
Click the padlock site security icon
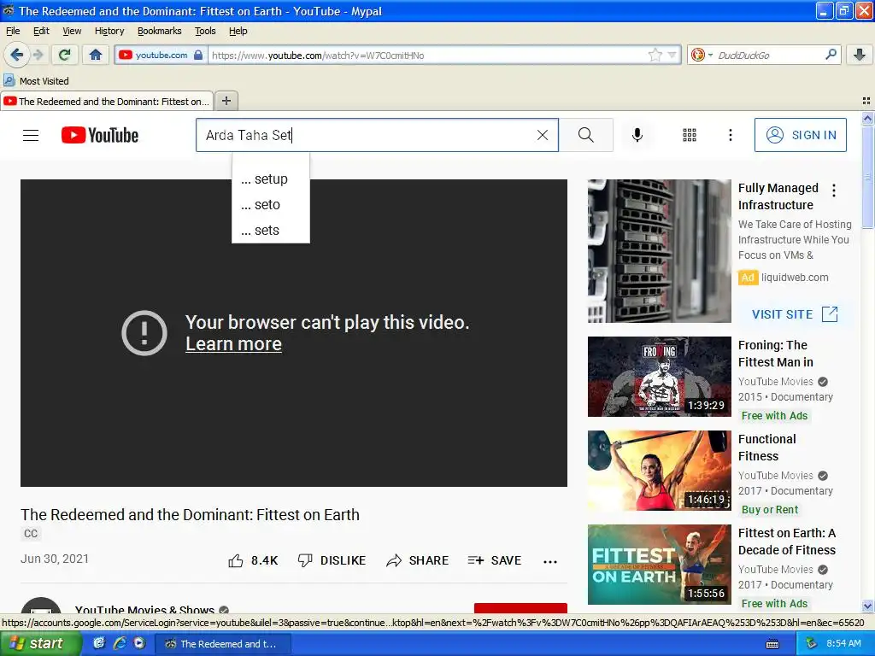pyautogui.click(x=198, y=56)
